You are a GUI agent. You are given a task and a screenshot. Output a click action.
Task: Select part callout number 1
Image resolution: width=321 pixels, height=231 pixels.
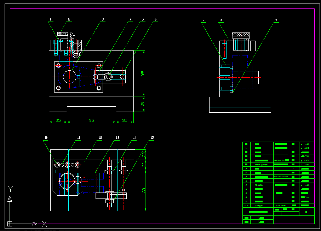click(50, 19)
